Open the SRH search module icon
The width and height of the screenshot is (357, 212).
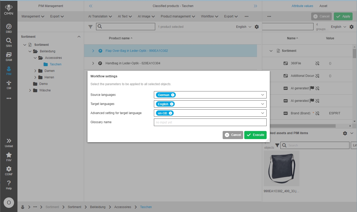(x=9, y=42)
